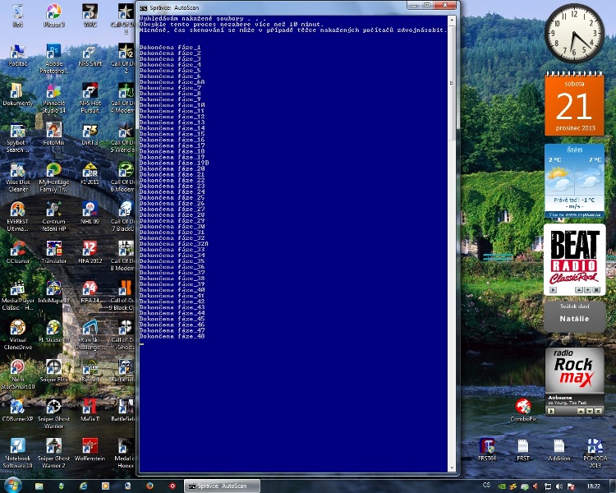Image resolution: width=616 pixels, height=493 pixels.
Task: Open Internet Explorer from the taskbar
Action: pos(84,486)
